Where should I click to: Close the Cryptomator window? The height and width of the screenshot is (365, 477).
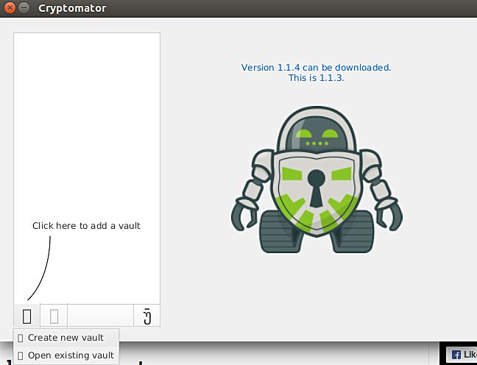pos(10,8)
